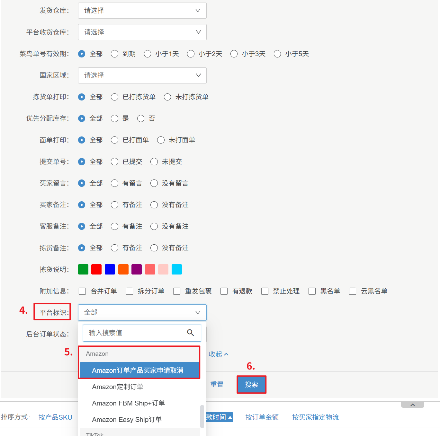
Task: Choose Amazon FBM Ship+订单 from list
Action: [129, 403]
